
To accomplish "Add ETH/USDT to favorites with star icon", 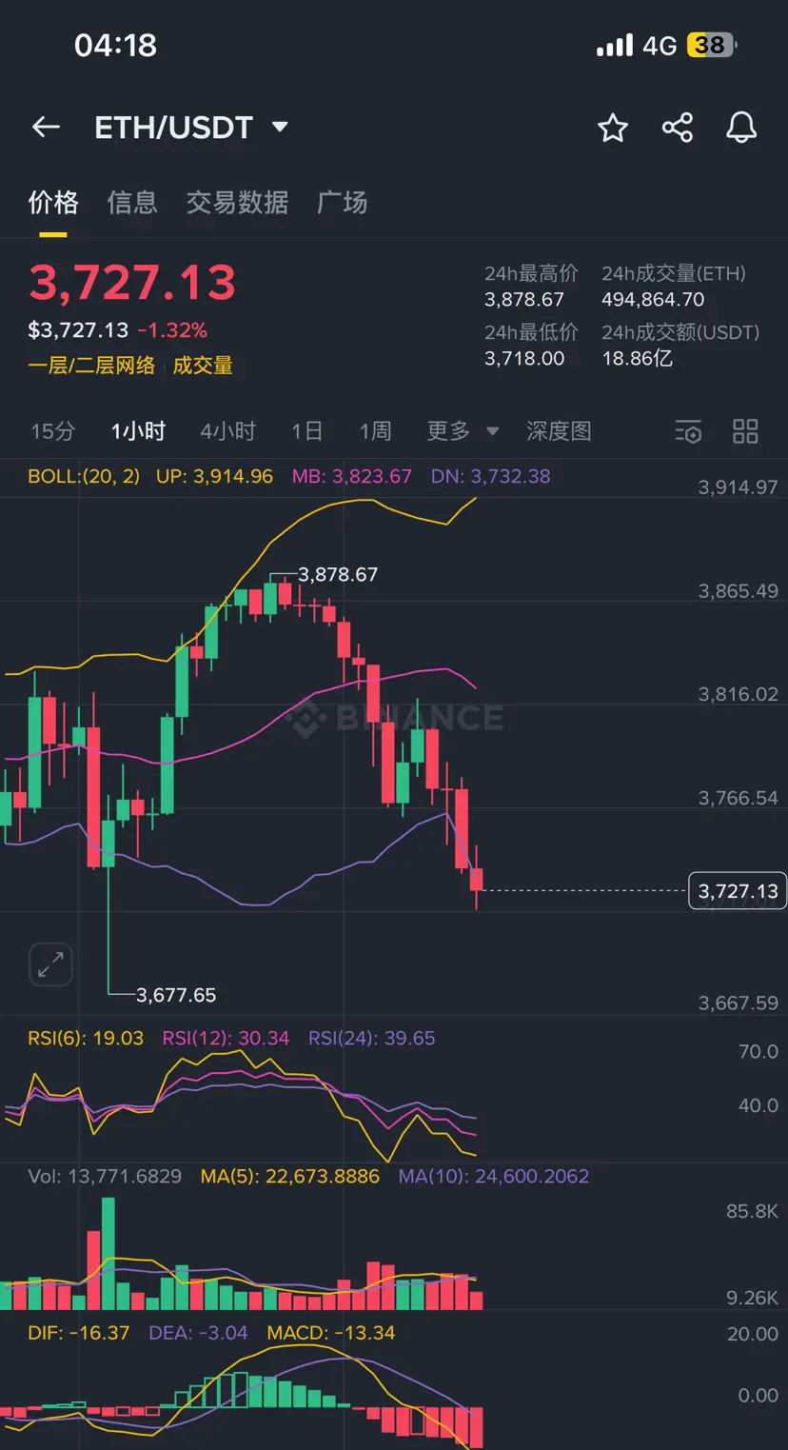I will pos(613,128).
